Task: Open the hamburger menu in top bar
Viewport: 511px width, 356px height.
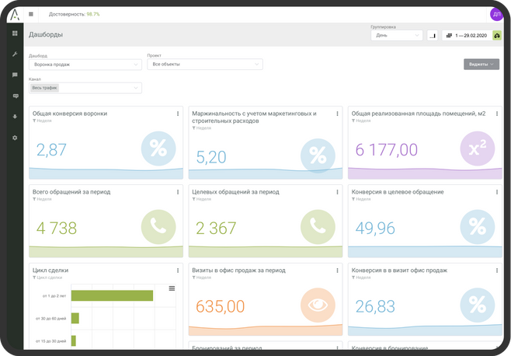Action: point(31,14)
